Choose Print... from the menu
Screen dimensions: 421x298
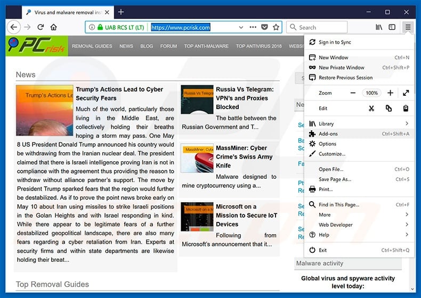pos(359,189)
